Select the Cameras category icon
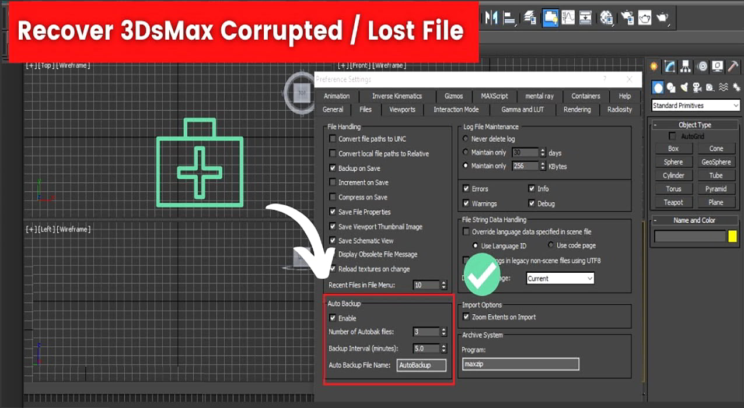 point(697,87)
